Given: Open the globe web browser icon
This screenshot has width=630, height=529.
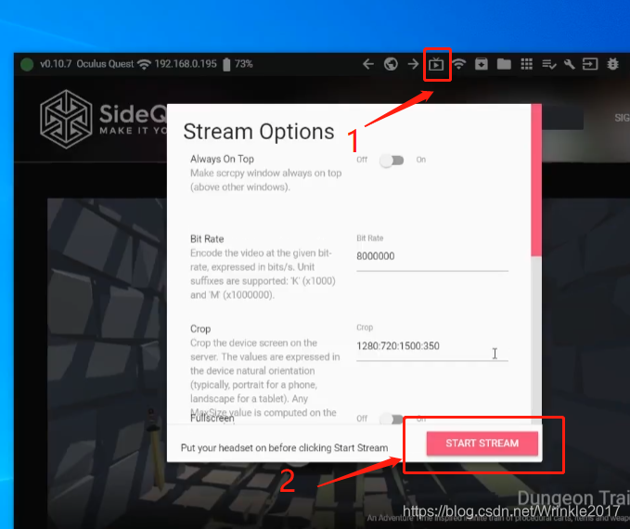Looking at the screenshot, I should [x=391, y=64].
